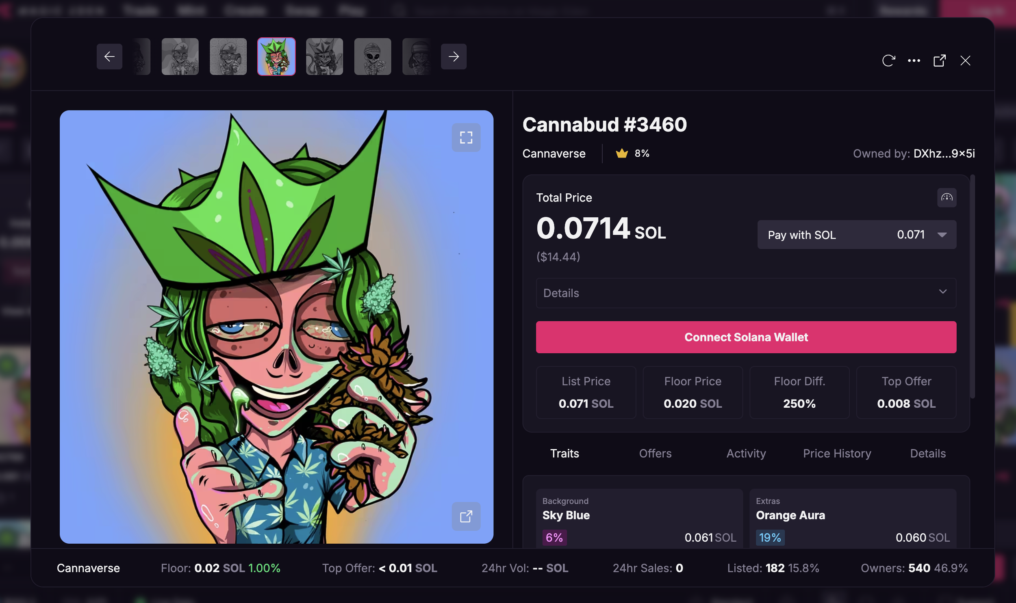The image size is (1016, 603).
Task: Expand artwork to fullscreen view
Action: tap(466, 137)
